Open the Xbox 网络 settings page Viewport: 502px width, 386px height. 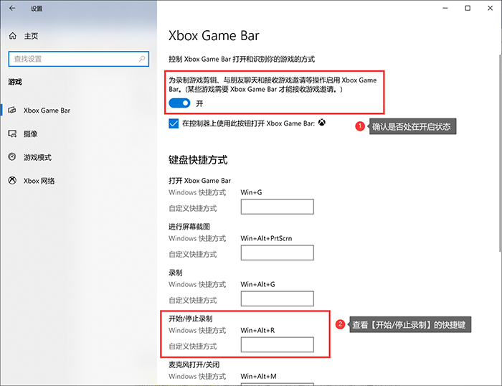click(x=39, y=181)
